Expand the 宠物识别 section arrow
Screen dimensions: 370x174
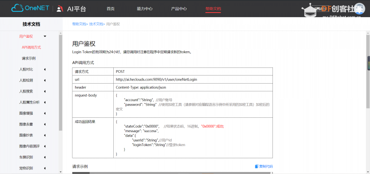point(45,168)
